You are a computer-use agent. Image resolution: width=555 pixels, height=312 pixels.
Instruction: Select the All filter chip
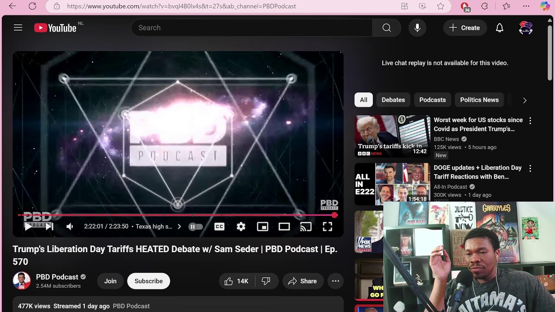pos(363,100)
